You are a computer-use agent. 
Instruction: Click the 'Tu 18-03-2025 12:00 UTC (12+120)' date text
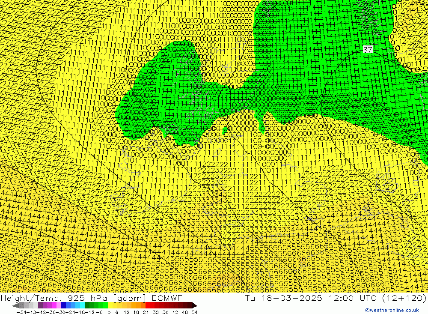[x=336, y=298]
